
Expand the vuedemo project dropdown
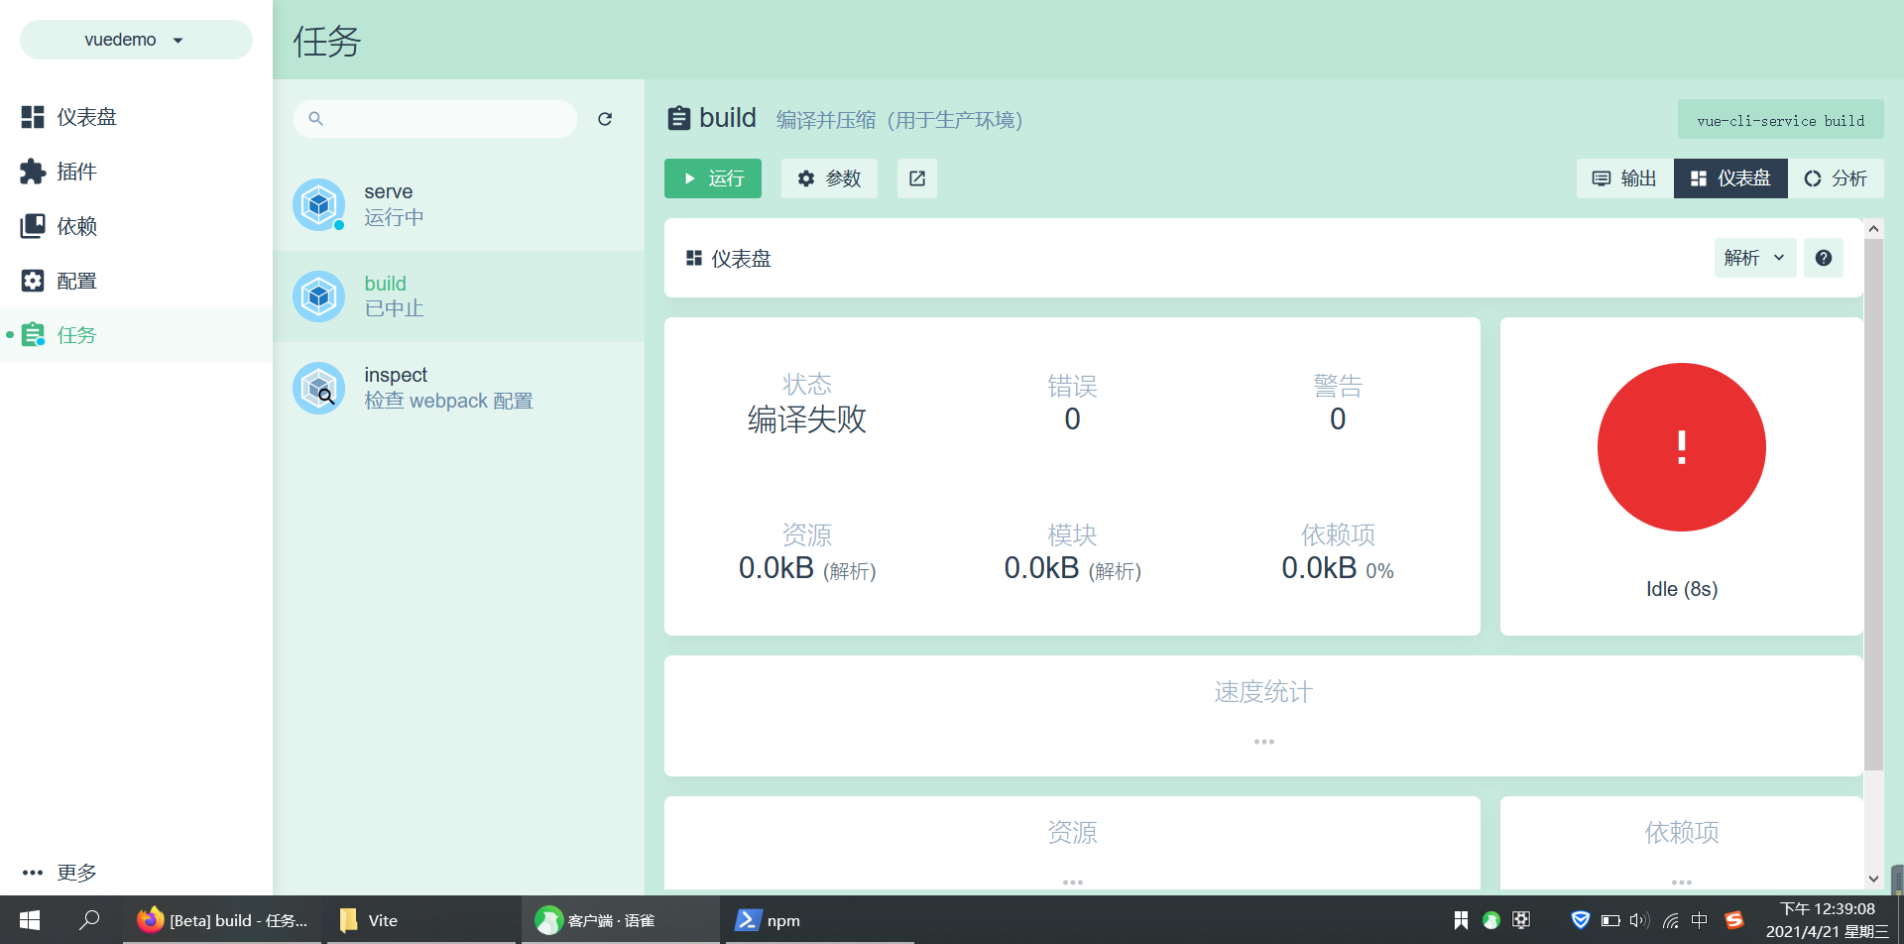[x=136, y=40]
